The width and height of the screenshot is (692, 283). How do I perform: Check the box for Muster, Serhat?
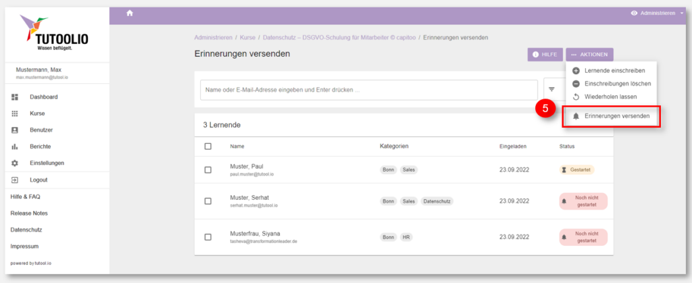[x=208, y=201]
